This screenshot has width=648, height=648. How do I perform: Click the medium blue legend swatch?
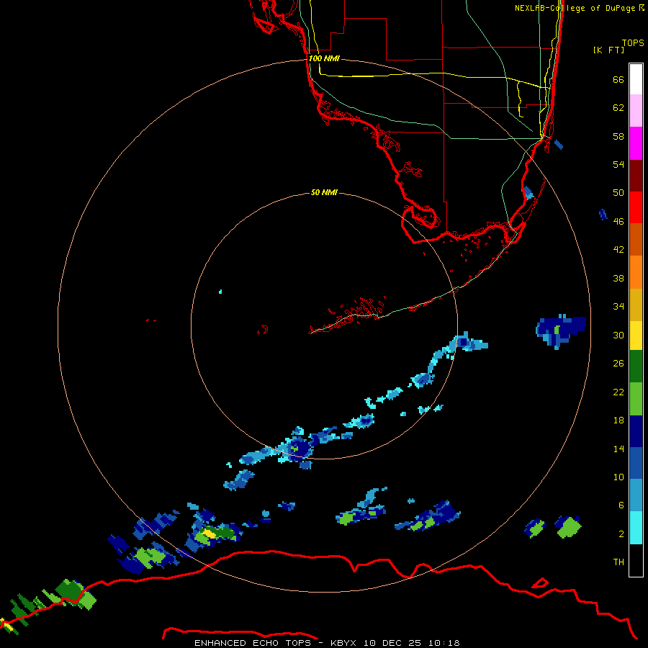(636, 463)
